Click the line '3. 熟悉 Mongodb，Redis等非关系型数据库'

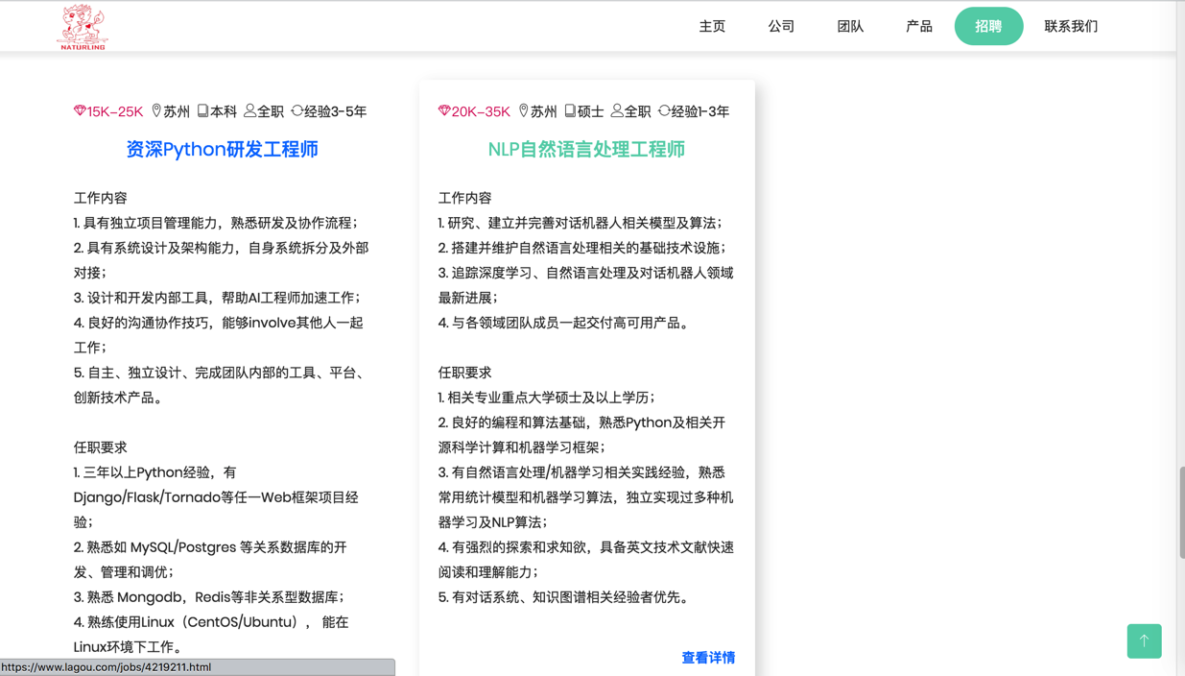(209, 597)
